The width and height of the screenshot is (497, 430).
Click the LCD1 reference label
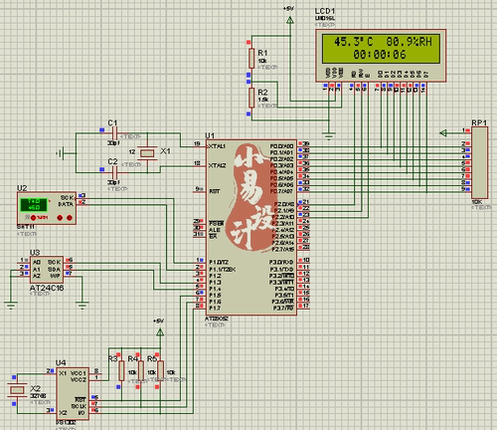[x=325, y=11]
